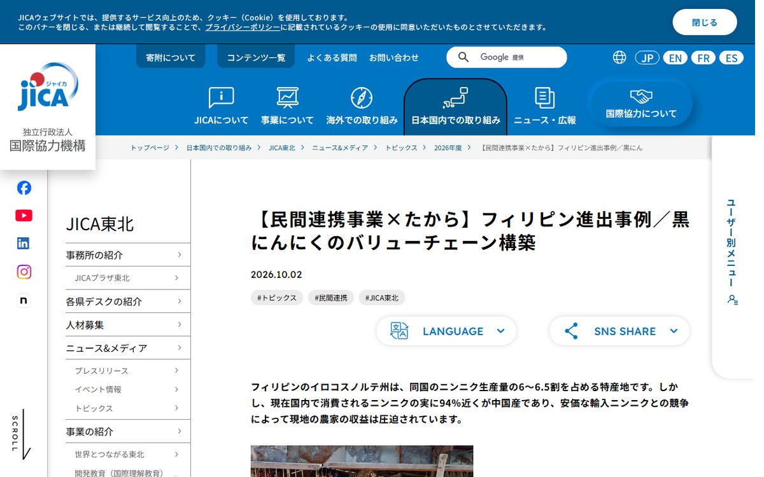Click the SNS share icon
This screenshot has width=764, height=477.
pos(571,331)
